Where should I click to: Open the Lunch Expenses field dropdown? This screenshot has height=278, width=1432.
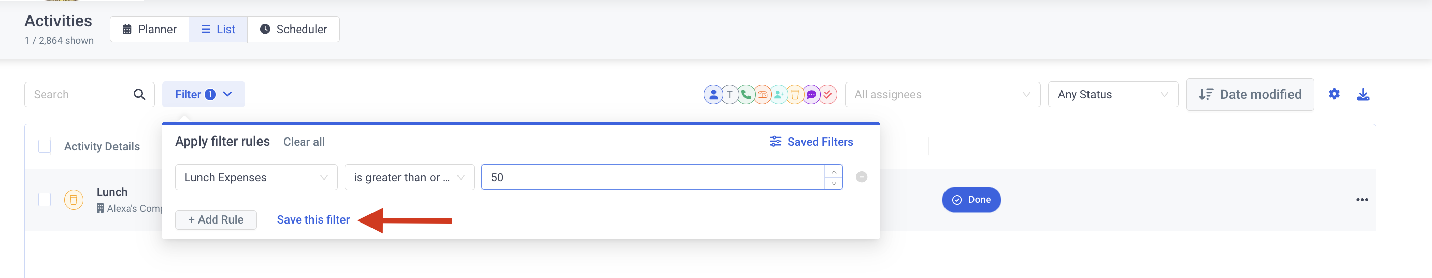pyautogui.click(x=256, y=177)
